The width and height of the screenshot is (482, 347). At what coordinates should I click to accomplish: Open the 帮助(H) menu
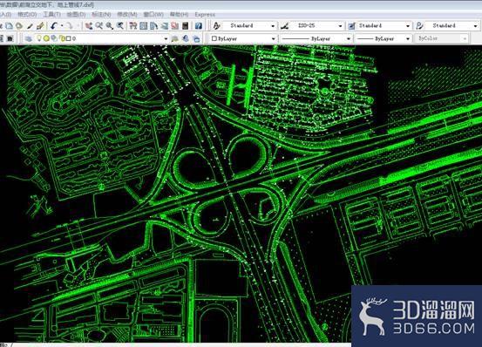(x=179, y=15)
